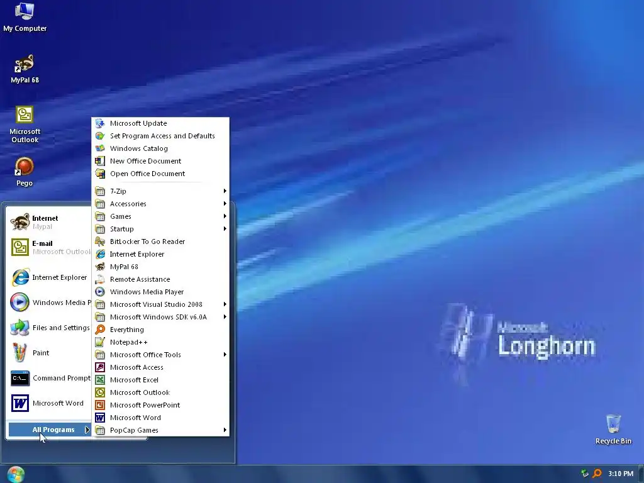Image resolution: width=644 pixels, height=483 pixels.
Task: Launch MyPal 68 desktop shortcut
Action: [25, 69]
